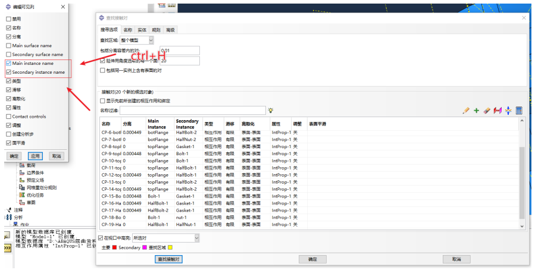The height and width of the screenshot is (273, 535).
Task: Click the Main Instance column header
Action: pos(159,124)
